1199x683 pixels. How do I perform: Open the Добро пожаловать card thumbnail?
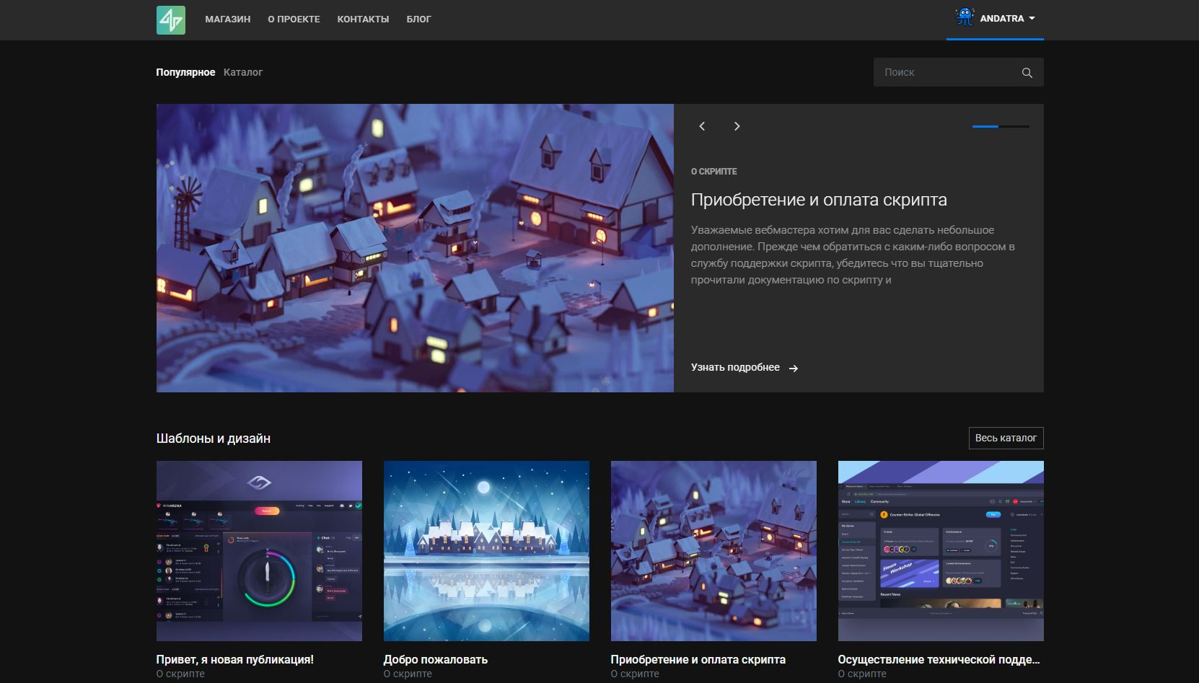pos(486,551)
